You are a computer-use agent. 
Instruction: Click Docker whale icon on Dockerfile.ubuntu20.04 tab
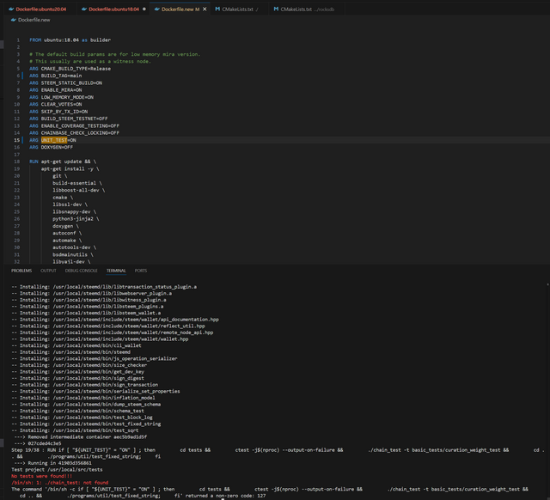(11, 9)
